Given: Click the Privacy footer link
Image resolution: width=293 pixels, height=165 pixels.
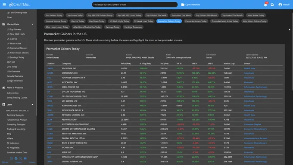Looking at the screenshot, I should [x=32, y=162].
